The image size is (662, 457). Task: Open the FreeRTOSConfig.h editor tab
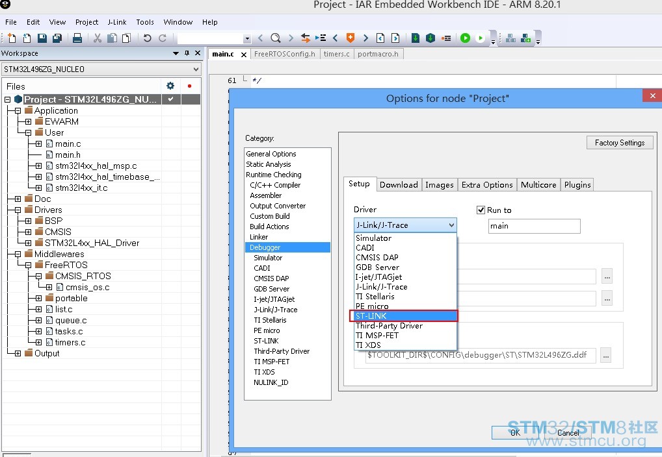[x=285, y=54]
